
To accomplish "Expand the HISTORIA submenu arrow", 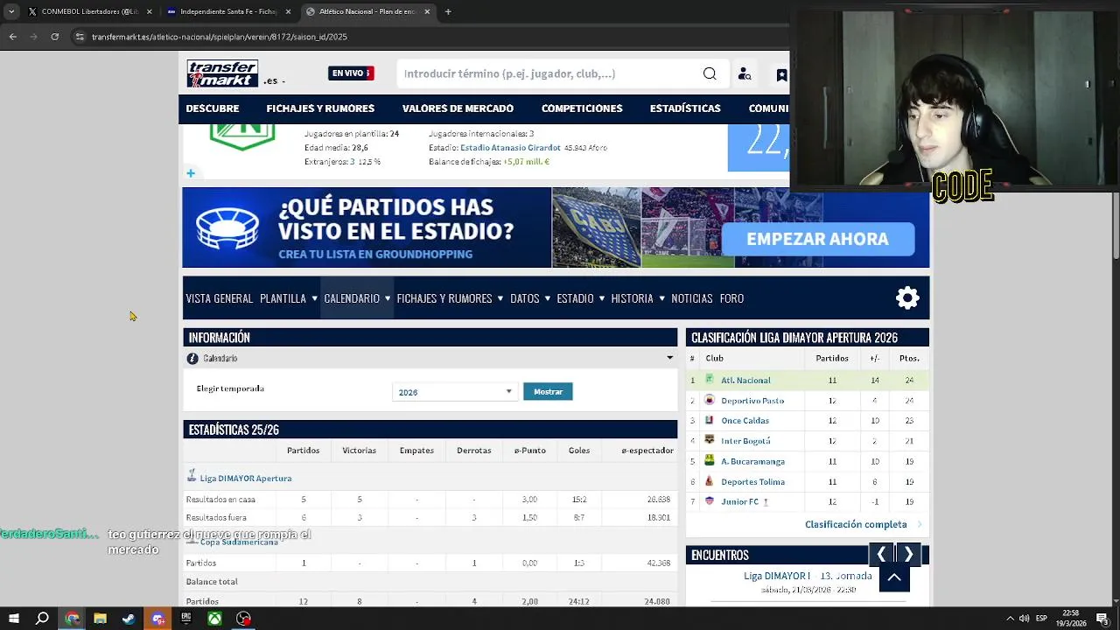I will pyautogui.click(x=661, y=298).
